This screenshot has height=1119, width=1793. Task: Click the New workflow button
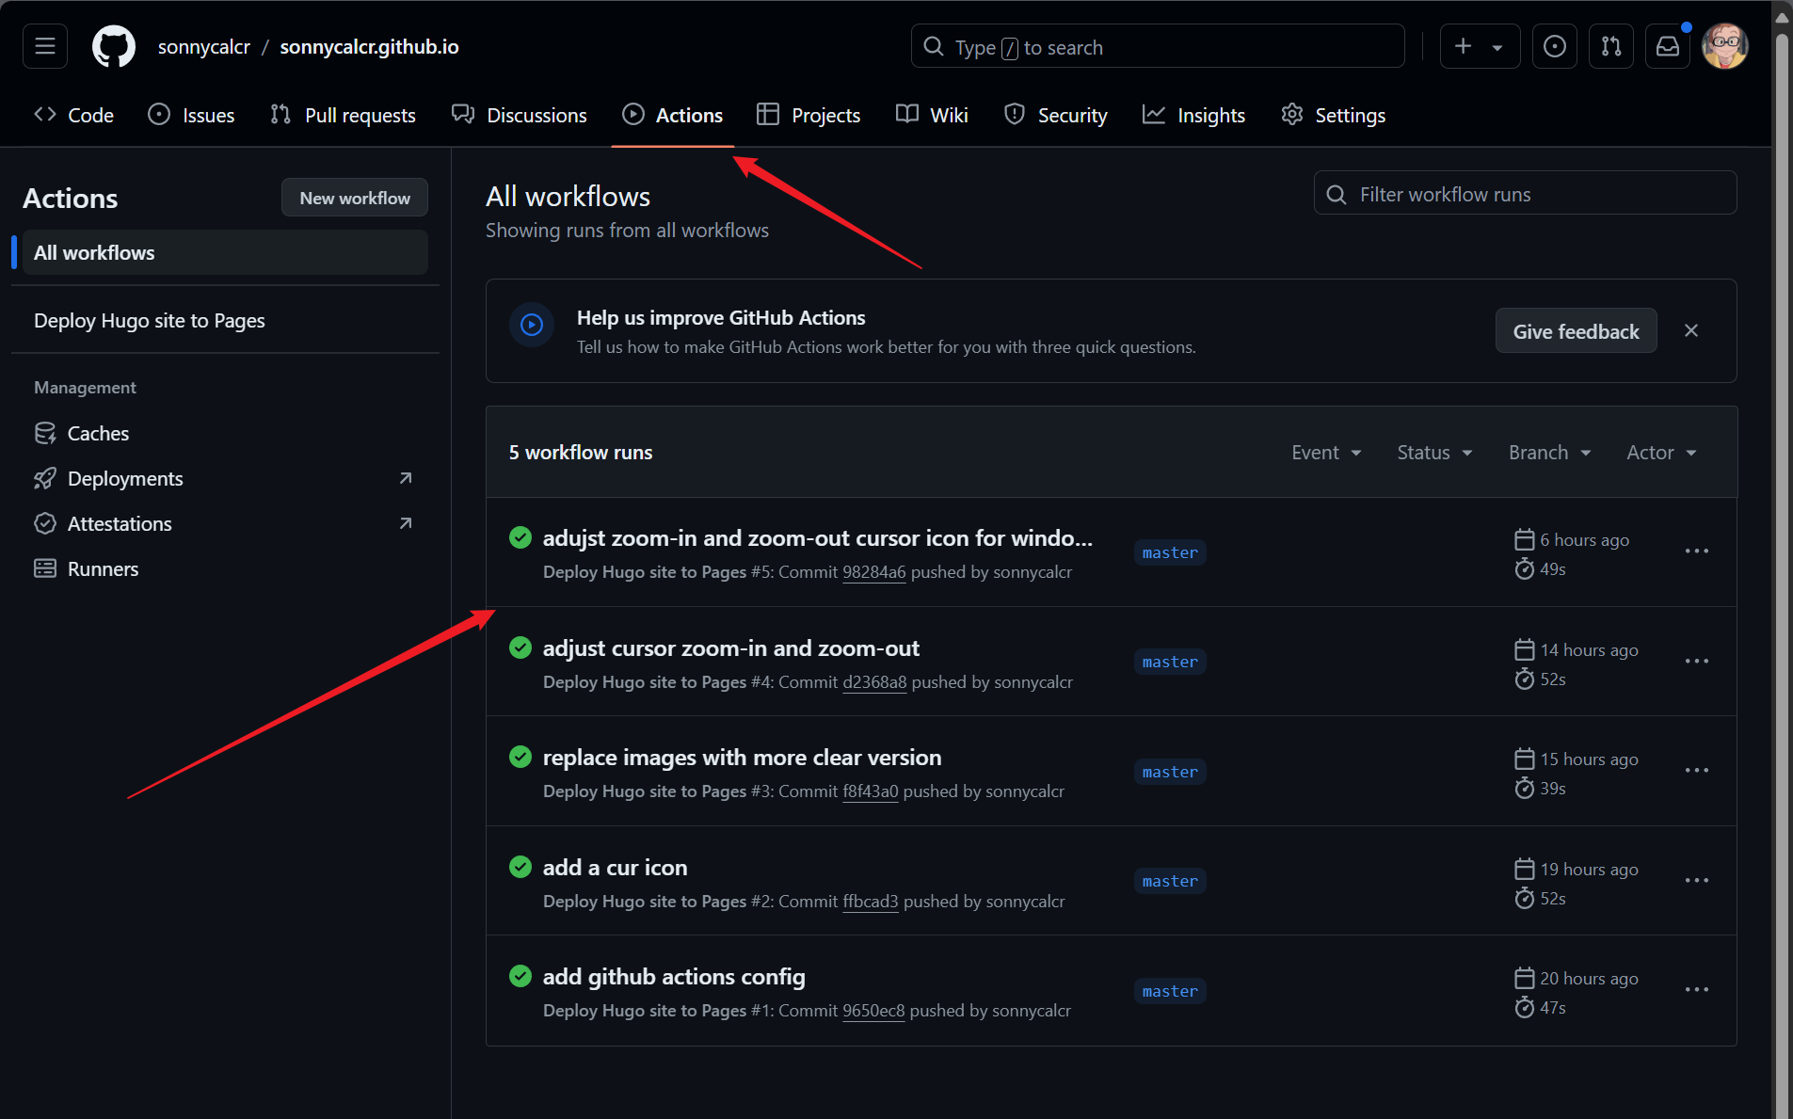[355, 198]
